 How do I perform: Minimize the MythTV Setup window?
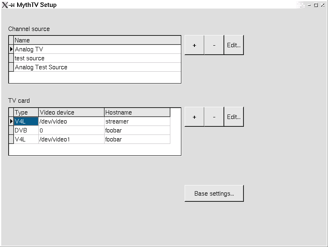click(x=309, y=5)
